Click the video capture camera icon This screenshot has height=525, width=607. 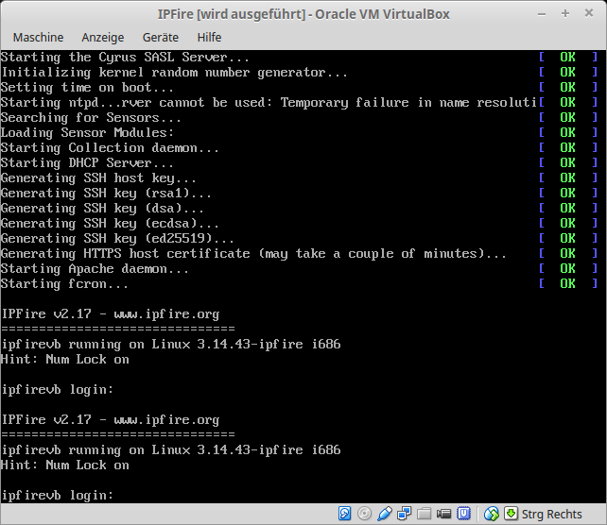443,514
